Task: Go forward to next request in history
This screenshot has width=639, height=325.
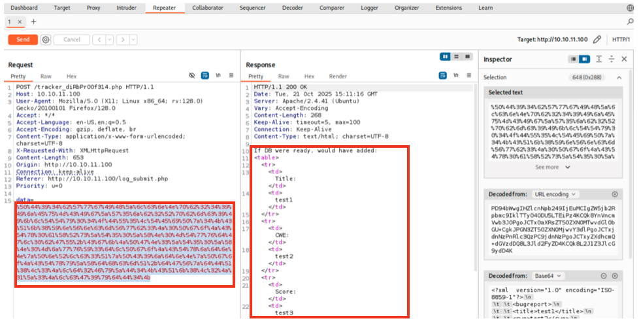Action: (123, 39)
